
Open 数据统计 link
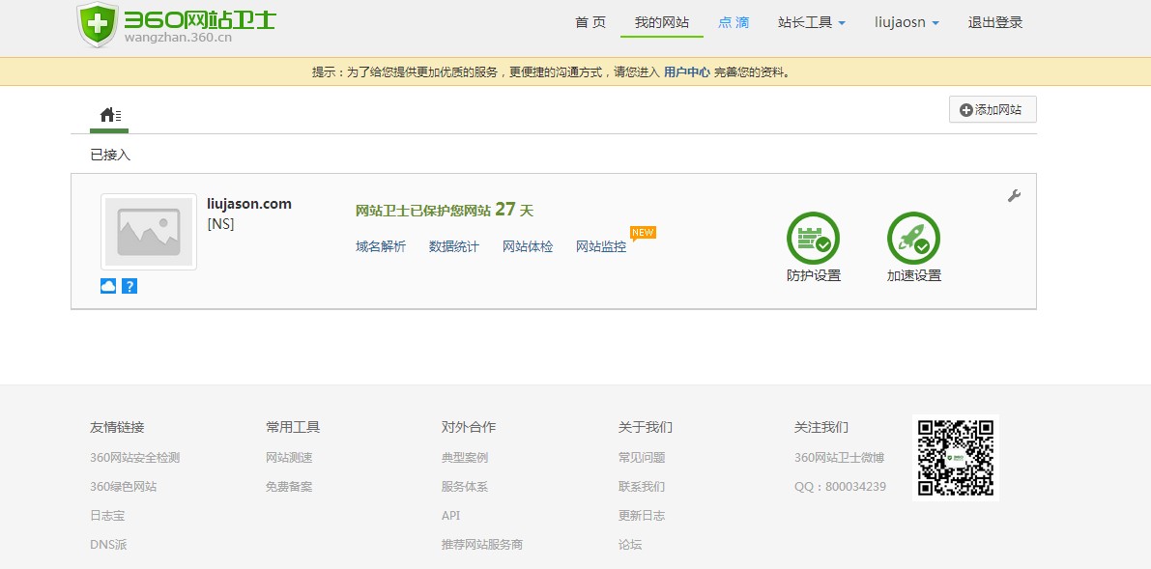coord(453,246)
